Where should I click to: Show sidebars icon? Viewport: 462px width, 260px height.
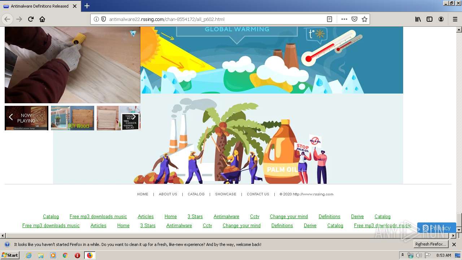click(x=430, y=19)
